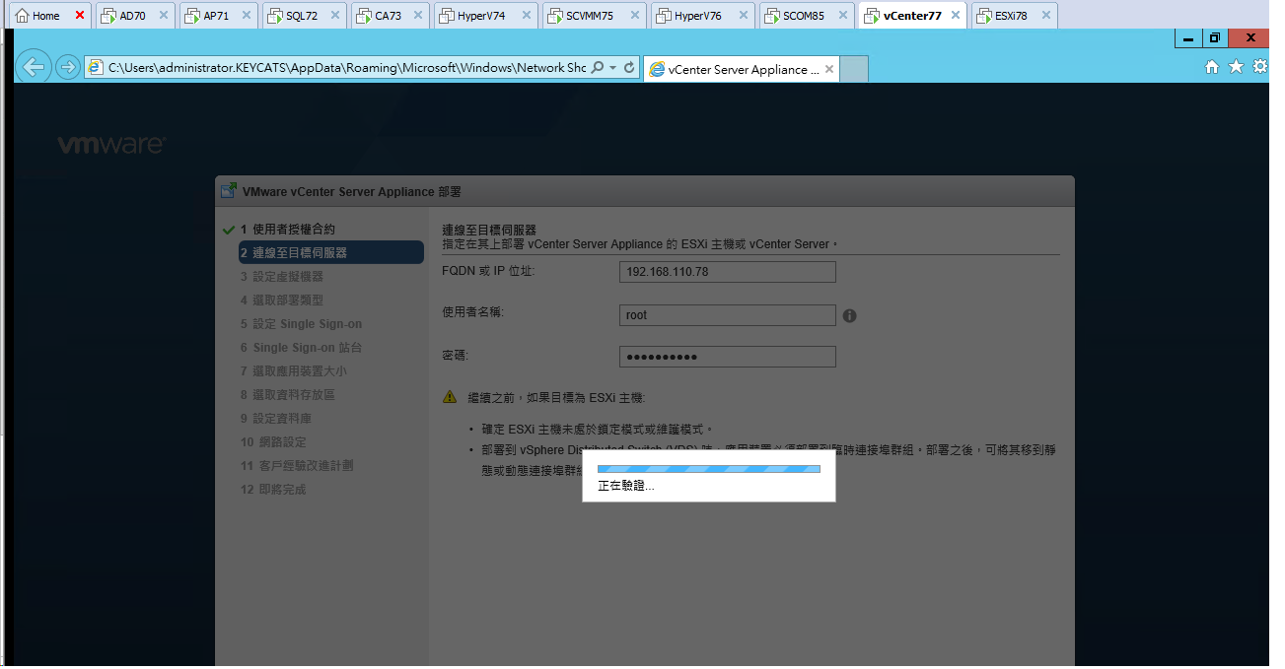Click the 使用者名稱 field with root

click(x=728, y=315)
